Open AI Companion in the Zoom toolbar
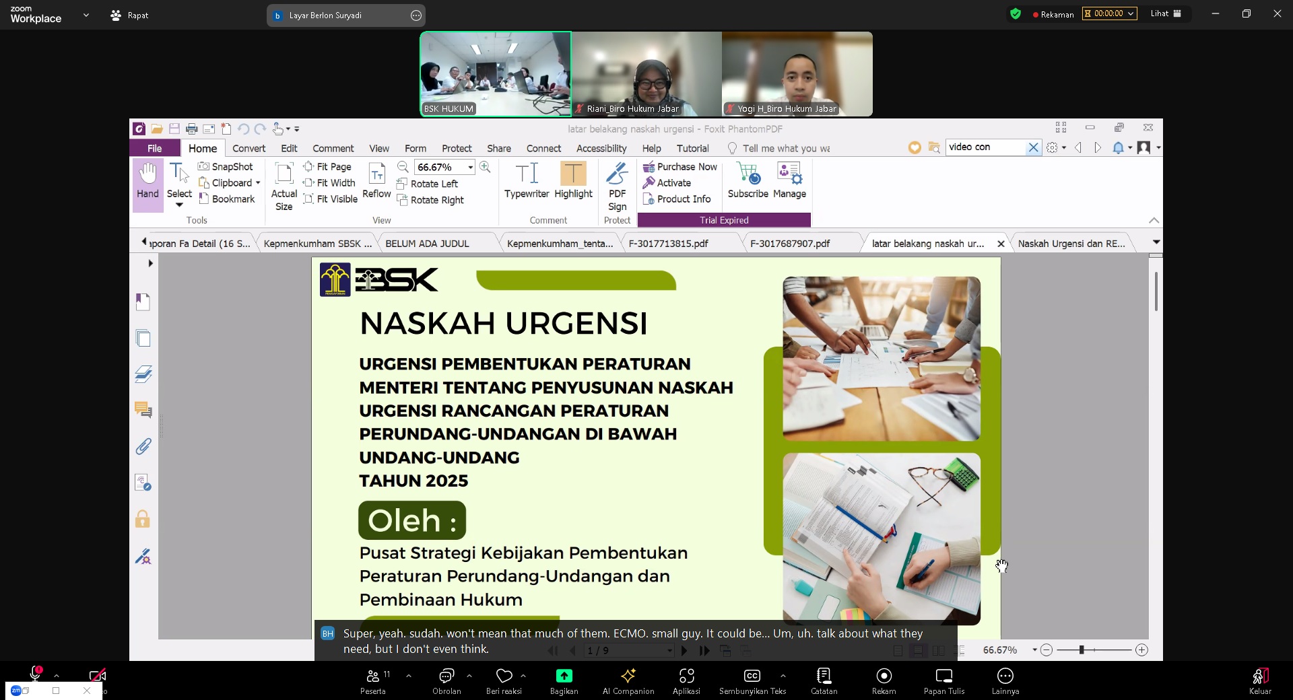Screen dimensions: 1293x700 [x=628, y=676]
